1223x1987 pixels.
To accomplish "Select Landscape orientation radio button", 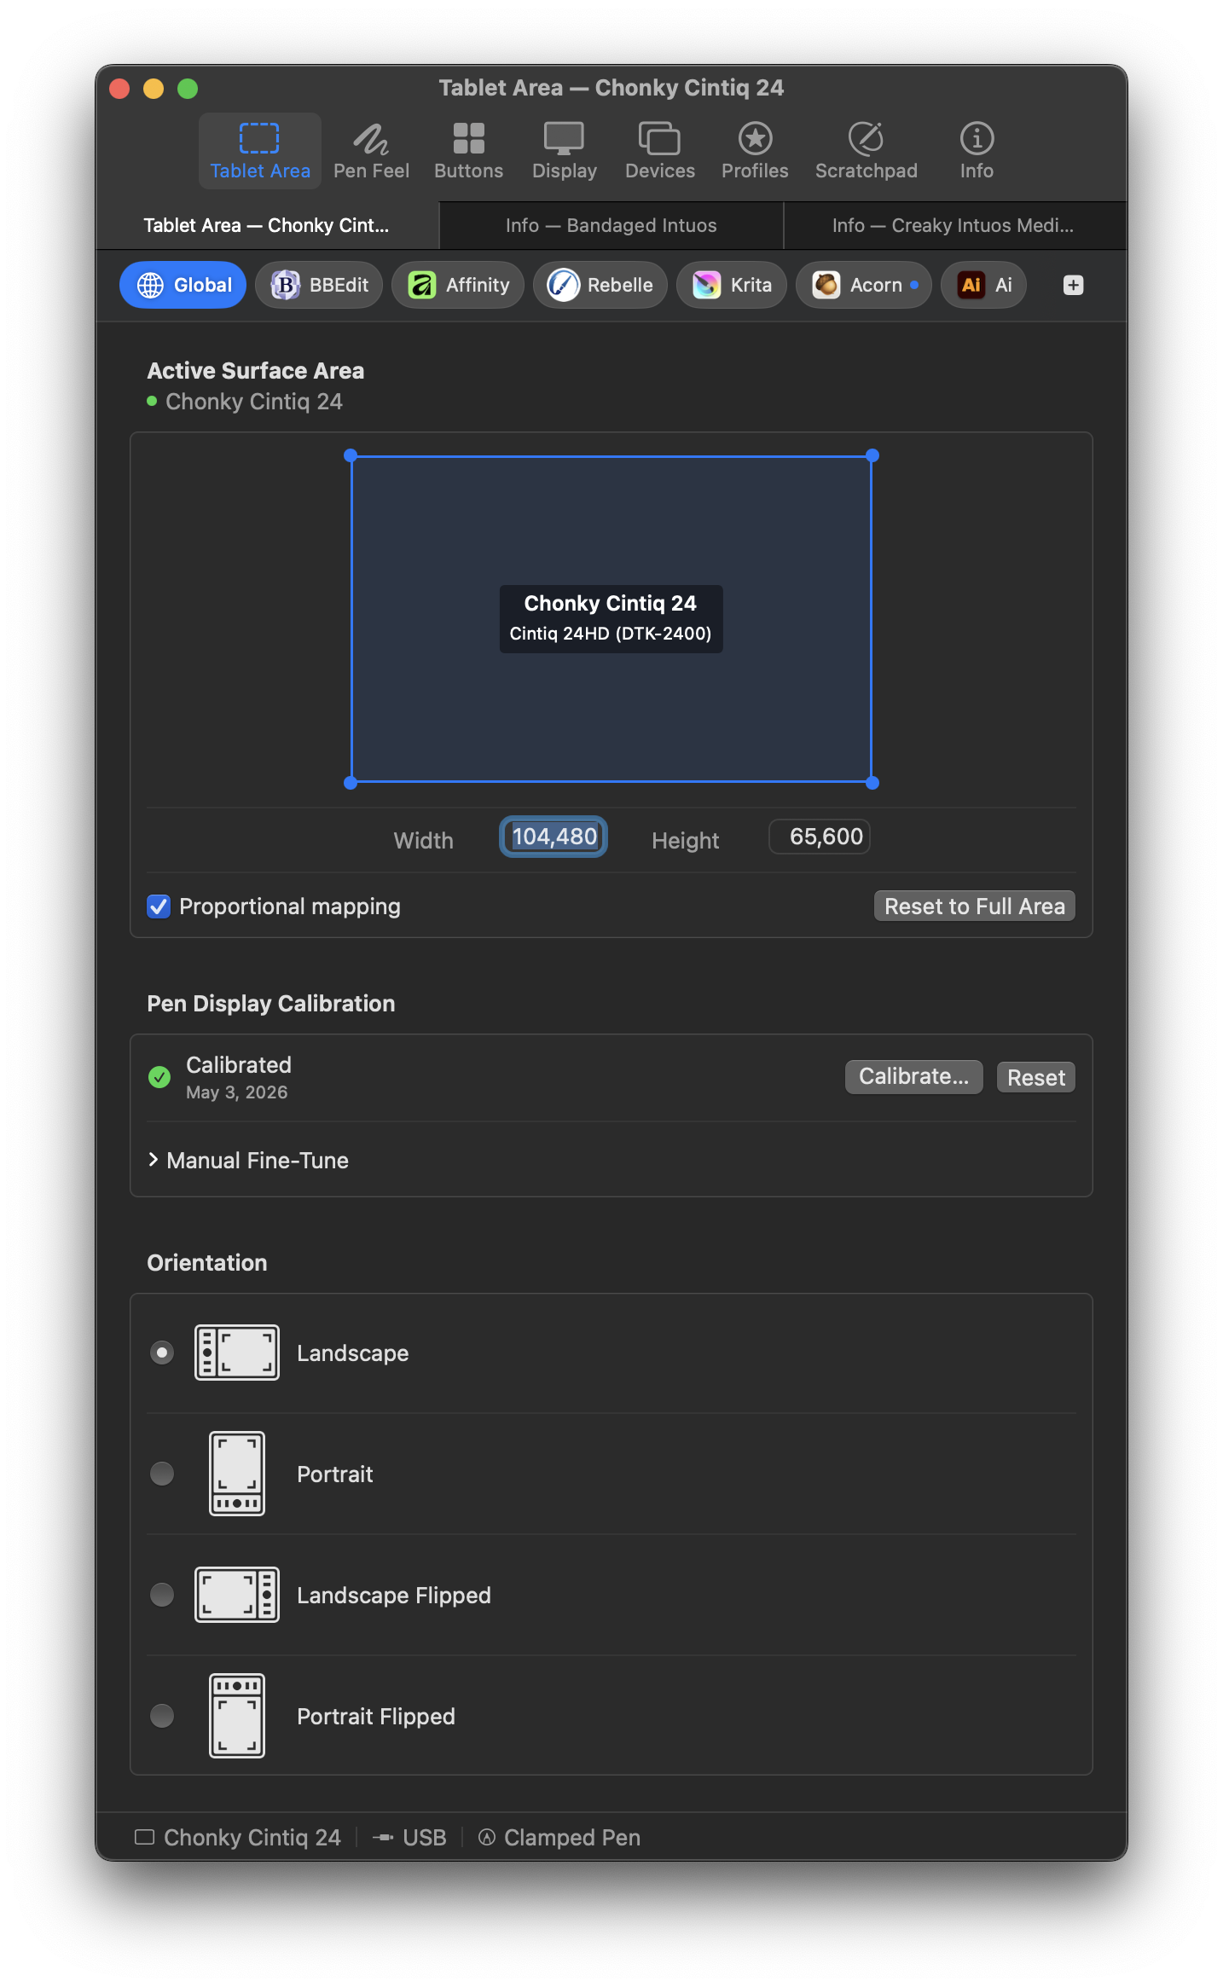I will pos(162,1353).
